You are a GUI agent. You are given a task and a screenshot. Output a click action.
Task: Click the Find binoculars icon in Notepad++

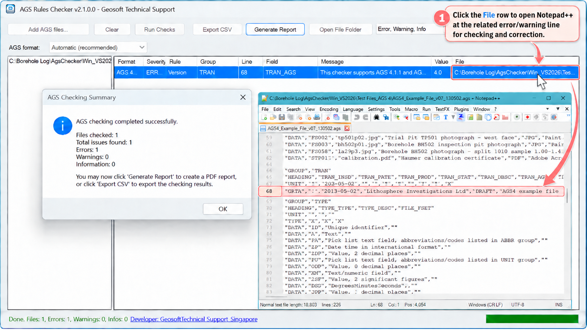tap(376, 117)
